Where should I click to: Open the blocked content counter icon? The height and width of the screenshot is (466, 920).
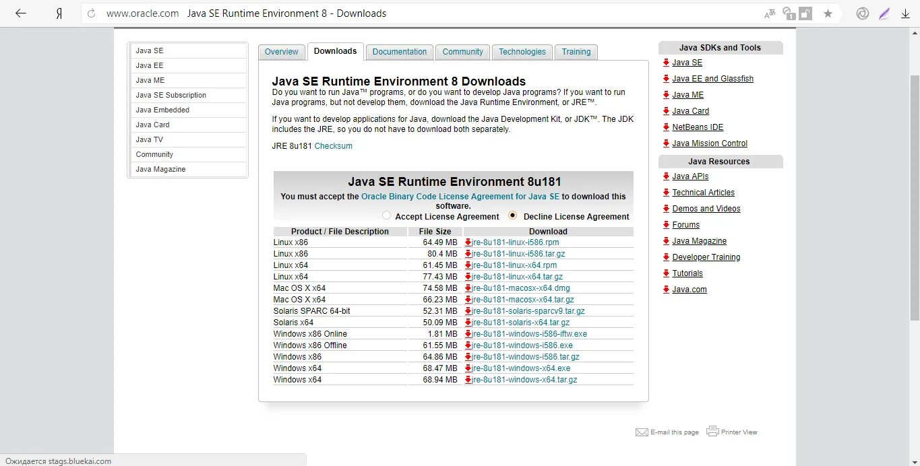pyautogui.click(x=789, y=13)
